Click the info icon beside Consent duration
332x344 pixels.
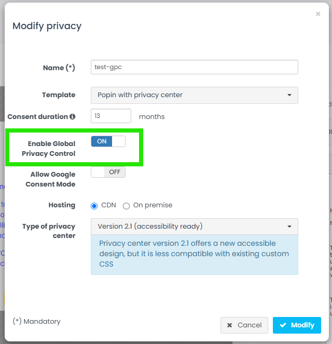click(x=73, y=117)
